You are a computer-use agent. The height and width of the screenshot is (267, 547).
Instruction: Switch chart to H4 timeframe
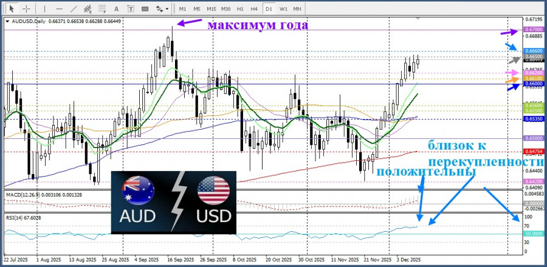pos(254,8)
